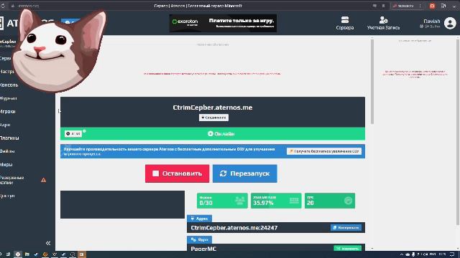
Task: Open Log (Журнал) in the sidebar
Action: (8, 98)
